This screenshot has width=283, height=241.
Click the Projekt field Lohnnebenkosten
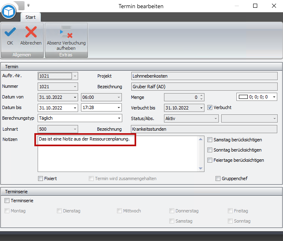click(x=204, y=76)
